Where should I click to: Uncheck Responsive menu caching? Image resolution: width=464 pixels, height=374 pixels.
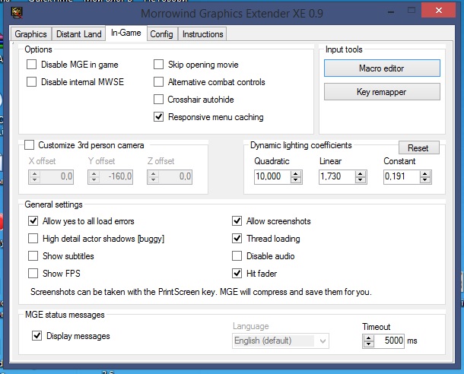click(159, 116)
